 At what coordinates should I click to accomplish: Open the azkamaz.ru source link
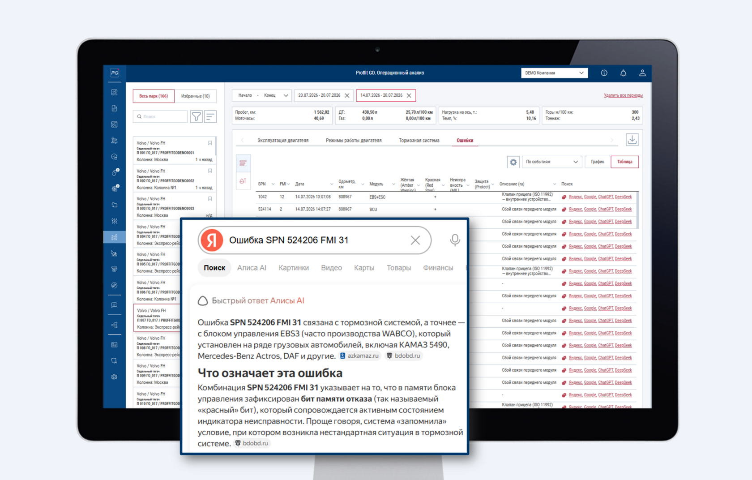pos(359,356)
